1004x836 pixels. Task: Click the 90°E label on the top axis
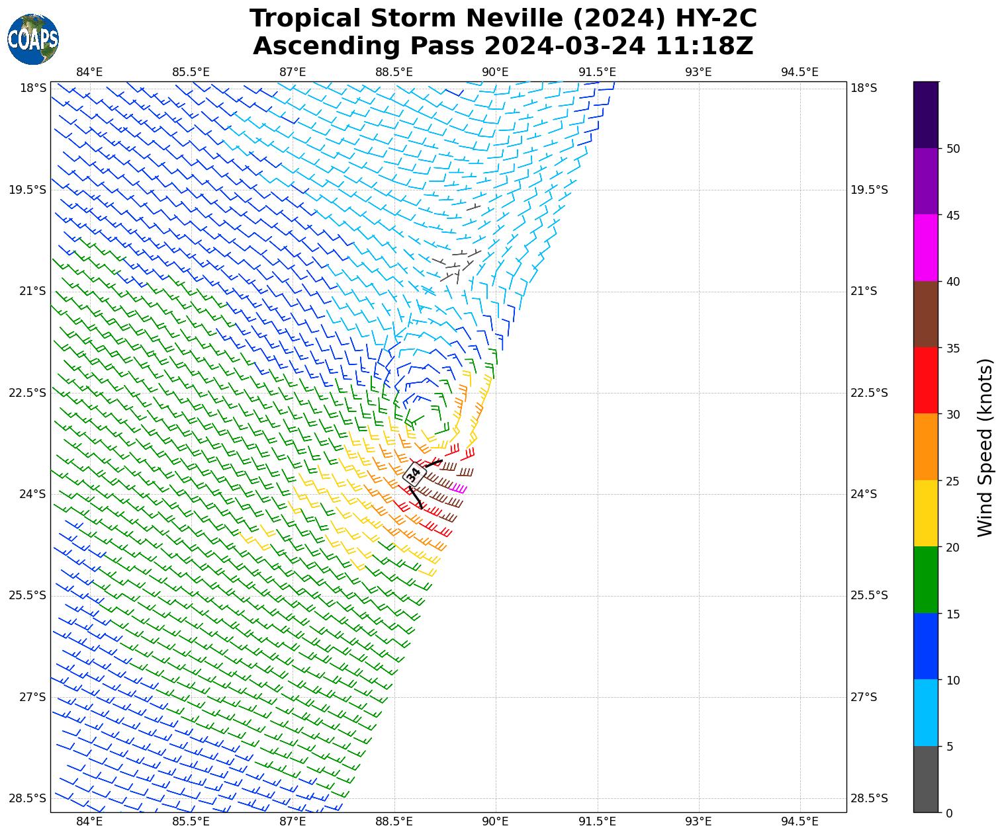point(495,72)
